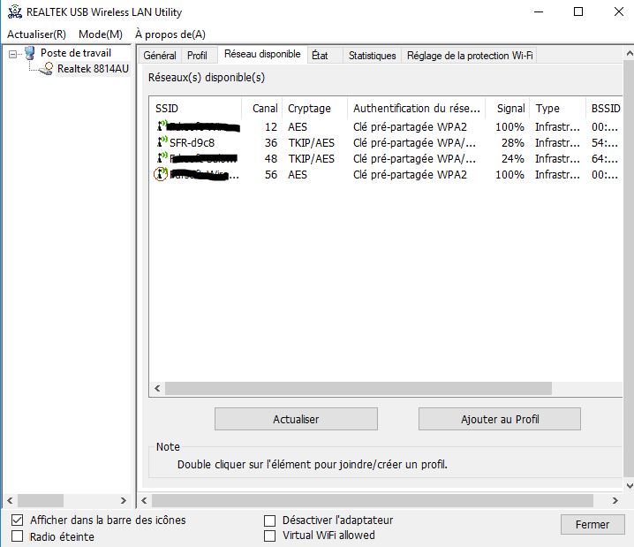Click the Ajouter au Profil button
The width and height of the screenshot is (634, 547).
[x=500, y=419]
